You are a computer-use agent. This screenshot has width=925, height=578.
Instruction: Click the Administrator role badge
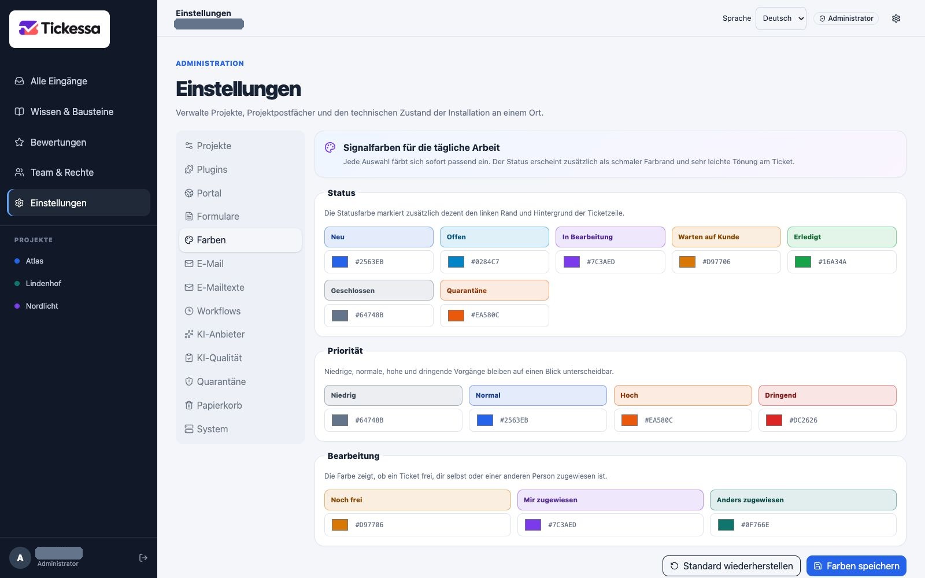click(846, 18)
